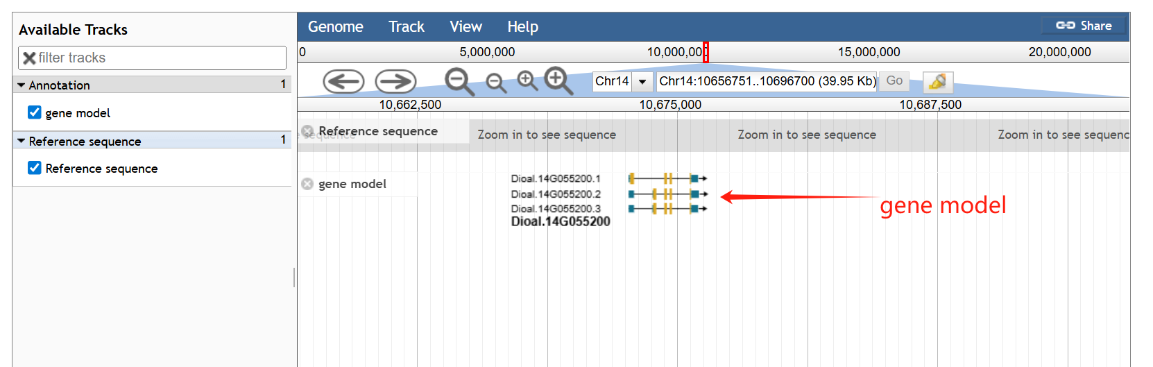Screen dimensions: 1153x367
Task: Collapse the Reference sequence category
Action: click(22, 141)
